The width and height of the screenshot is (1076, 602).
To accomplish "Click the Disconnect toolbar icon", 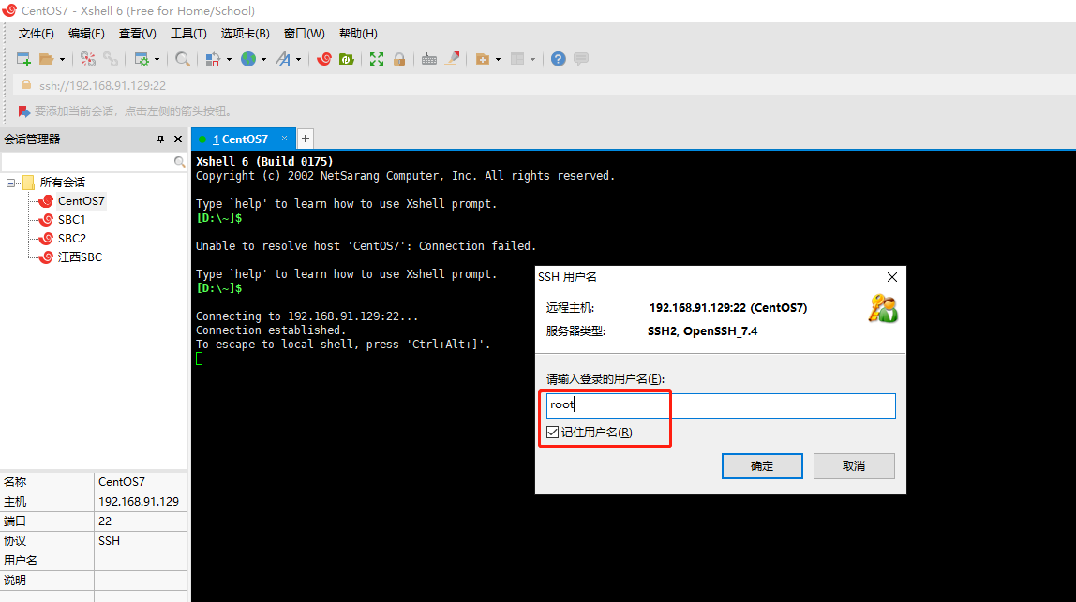I will (88, 60).
